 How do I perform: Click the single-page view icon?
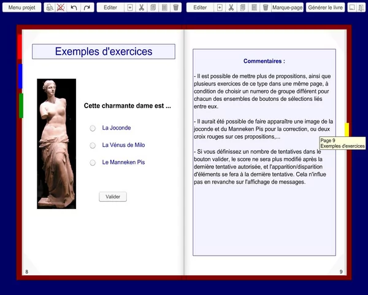pyautogui.click(x=352, y=7)
